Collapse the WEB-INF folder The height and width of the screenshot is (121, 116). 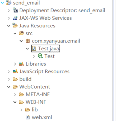pos(15,102)
